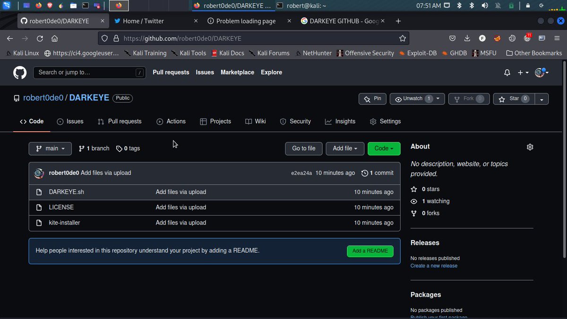Open the Pocket save icon in Firefox toolbar
This screenshot has width=567, height=319.
(x=452, y=38)
